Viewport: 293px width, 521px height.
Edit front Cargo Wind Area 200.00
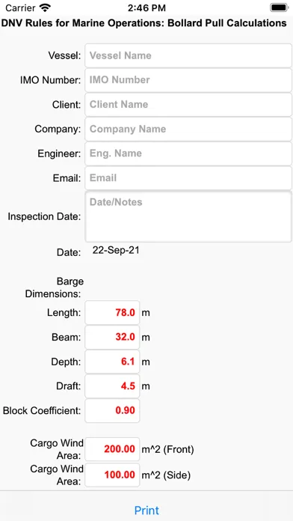[x=112, y=449]
